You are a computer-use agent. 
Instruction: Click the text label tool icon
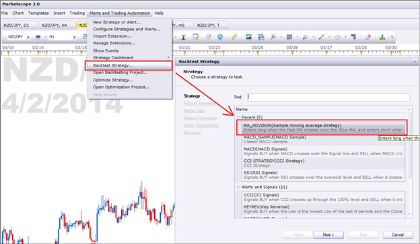[x=353, y=37]
